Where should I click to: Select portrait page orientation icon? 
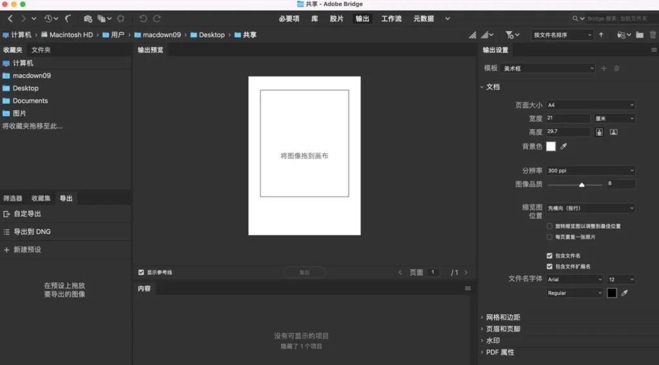[x=600, y=133]
